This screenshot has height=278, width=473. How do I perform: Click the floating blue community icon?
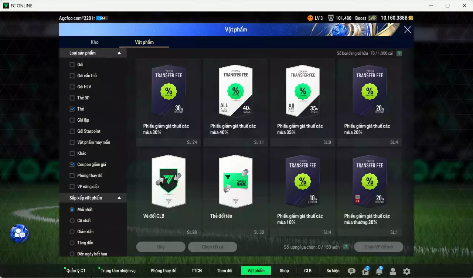[x=19, y=234]
